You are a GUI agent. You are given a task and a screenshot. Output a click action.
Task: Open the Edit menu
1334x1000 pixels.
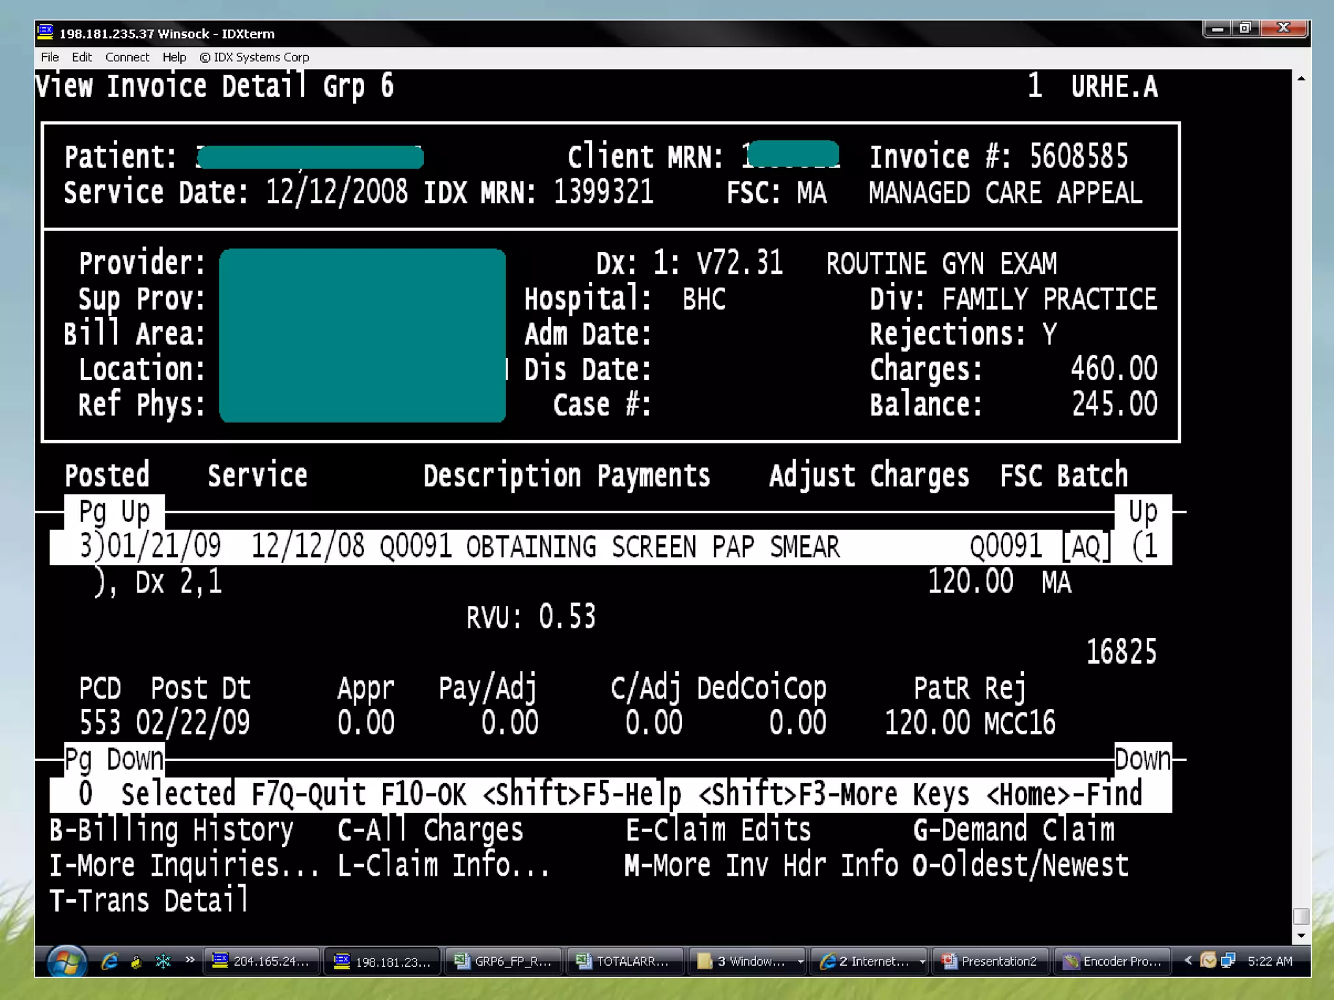tap(81, 57)
